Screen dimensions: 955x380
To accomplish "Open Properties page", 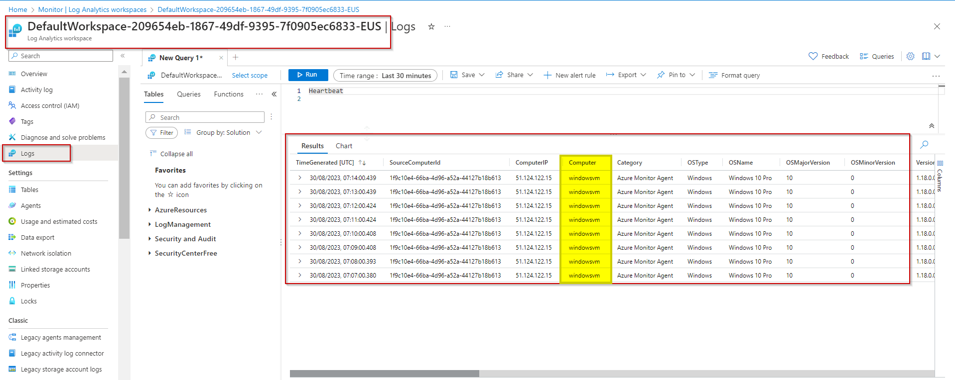I will coord(35,285).
